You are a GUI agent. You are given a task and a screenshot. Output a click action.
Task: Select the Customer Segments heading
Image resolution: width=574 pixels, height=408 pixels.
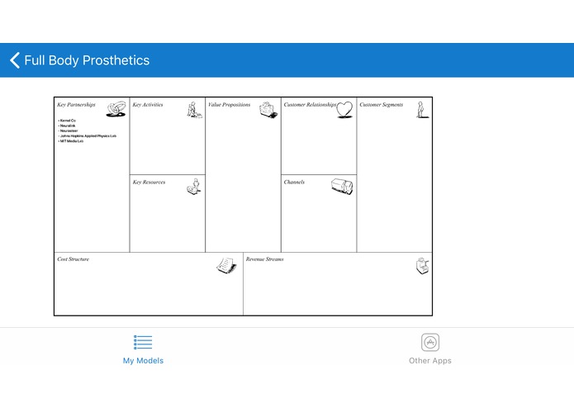[381, 105]
